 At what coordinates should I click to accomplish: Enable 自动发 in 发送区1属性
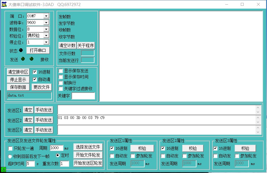[x=112, y=156]
